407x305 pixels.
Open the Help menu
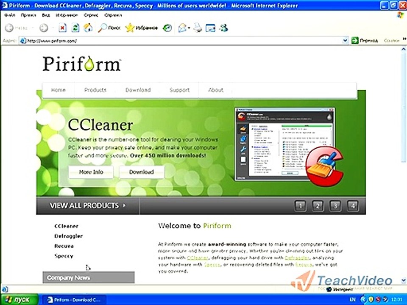pyautogui.click(x=113, y=15)
